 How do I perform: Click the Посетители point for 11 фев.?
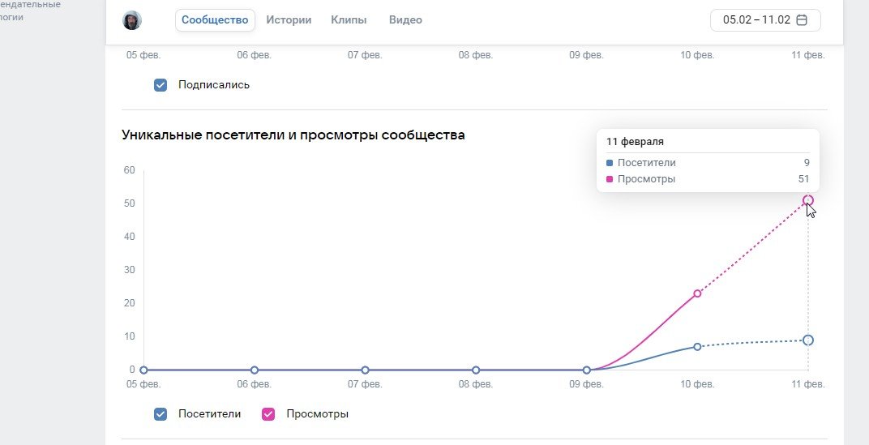click(808, 340)
